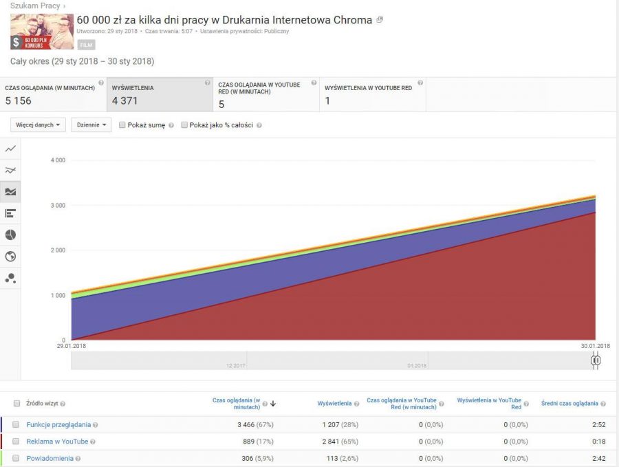
Task: Sort by Czas oglądania column header
Action: (x=236, y=404)
